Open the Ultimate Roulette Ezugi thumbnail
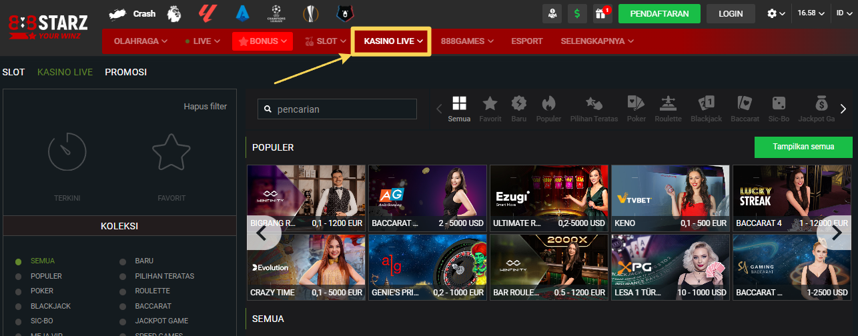The image size is (858, 336). [x=549, y=197]
